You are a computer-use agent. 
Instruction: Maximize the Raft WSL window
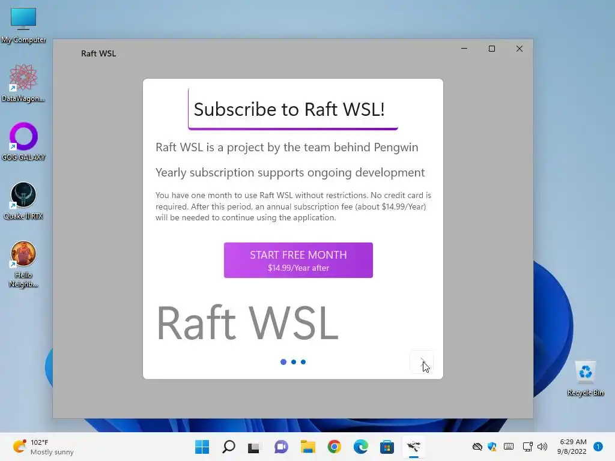491,49
